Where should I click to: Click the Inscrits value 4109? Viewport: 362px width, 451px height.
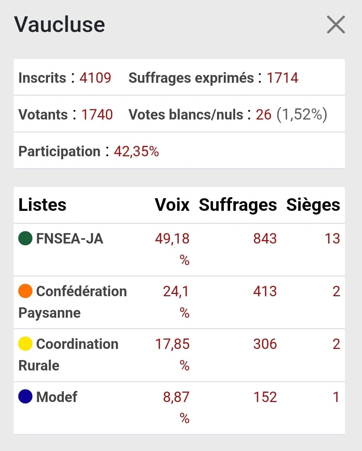tap(95, 78)
